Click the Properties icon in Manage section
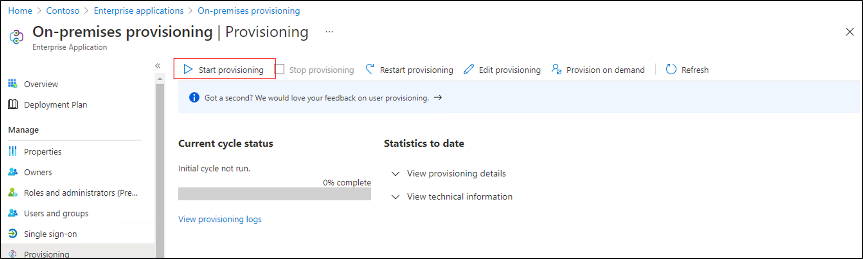The image size is (863, 259). [x=13, y=151]
